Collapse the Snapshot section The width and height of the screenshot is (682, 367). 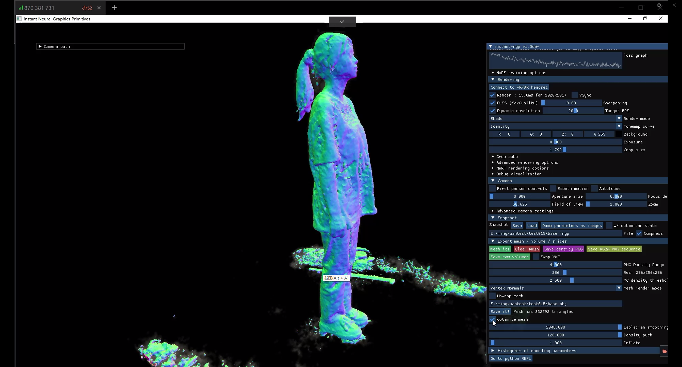[493, 218]
